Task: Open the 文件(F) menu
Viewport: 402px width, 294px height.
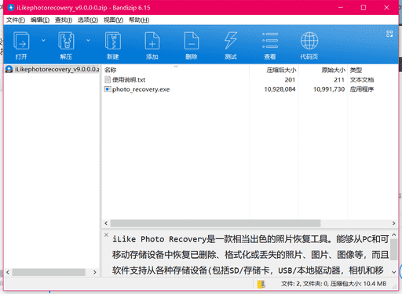Action: coord(16,20)
